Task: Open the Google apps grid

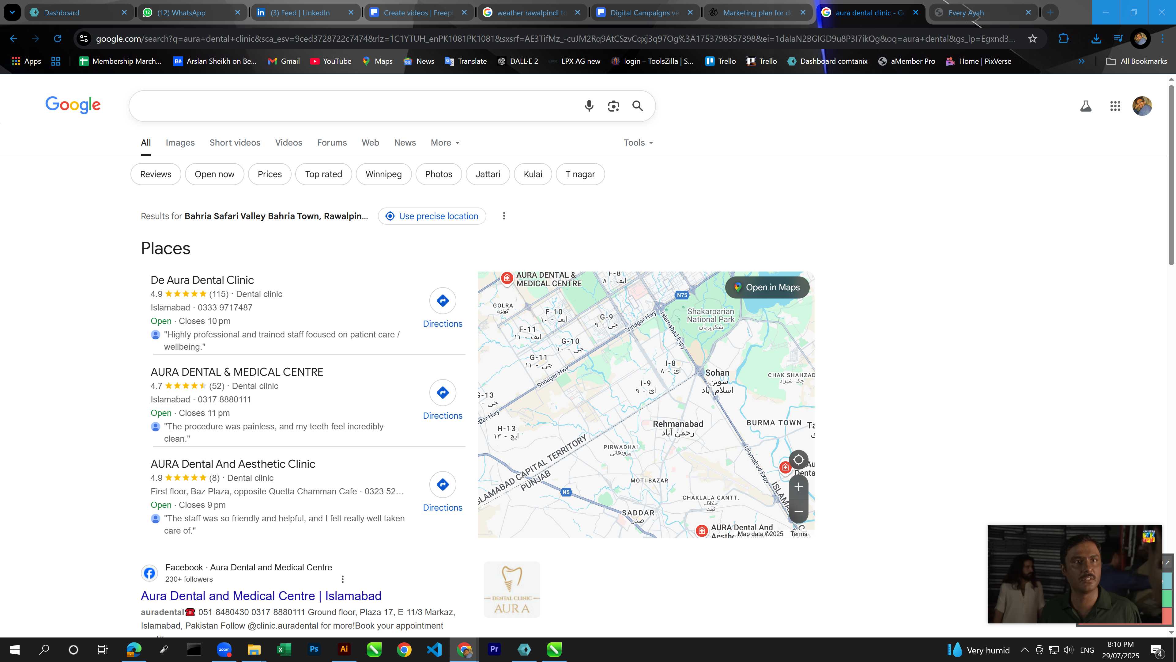Action: (1115, 106)
